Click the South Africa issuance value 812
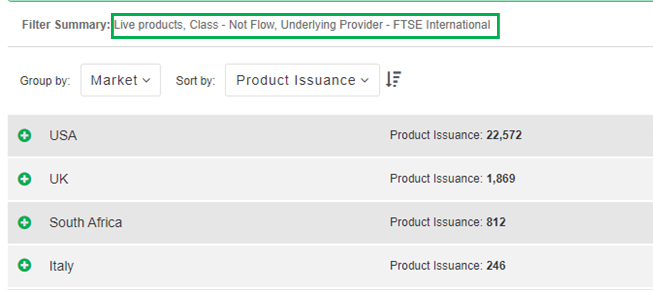The width and height of the screenshot is (653, 290). pyautogui.click(x=496, y=222)
